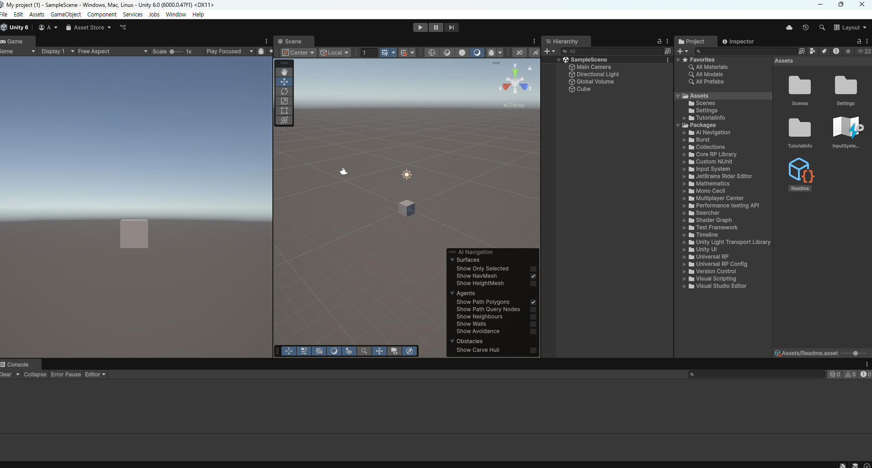Enable Show Carve Hull checkbox
Screen dimensions: 872x468
pyautogui.click(x=533, y=350)
